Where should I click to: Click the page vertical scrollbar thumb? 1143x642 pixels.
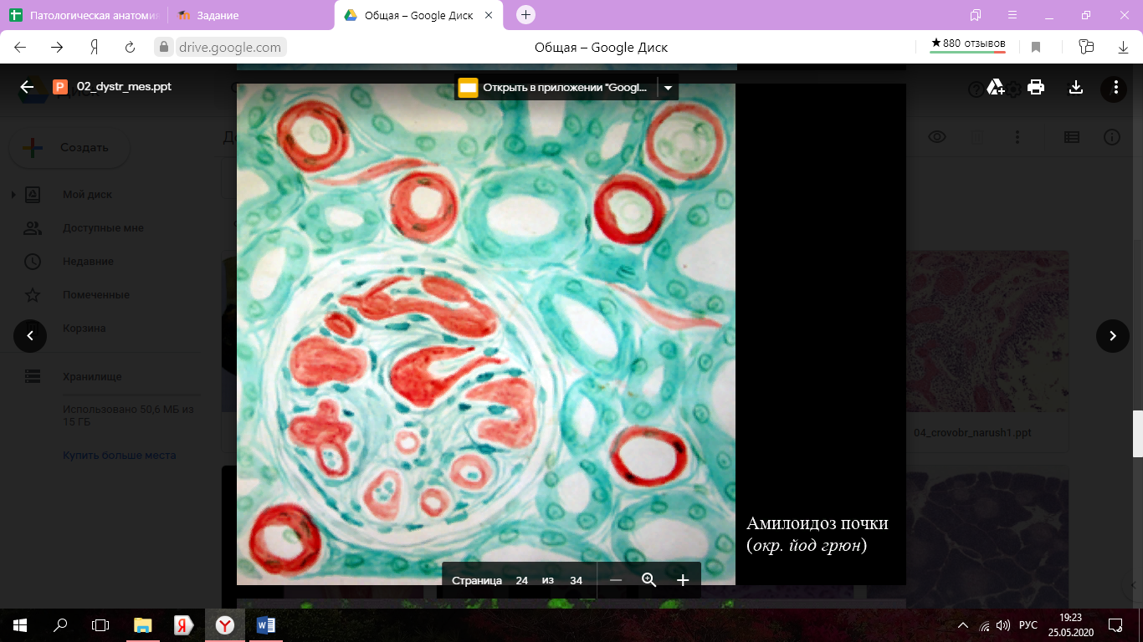1138,434
